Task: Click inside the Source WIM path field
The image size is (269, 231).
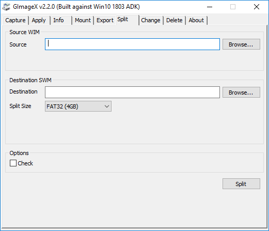Action: click(x=132, y=44)
